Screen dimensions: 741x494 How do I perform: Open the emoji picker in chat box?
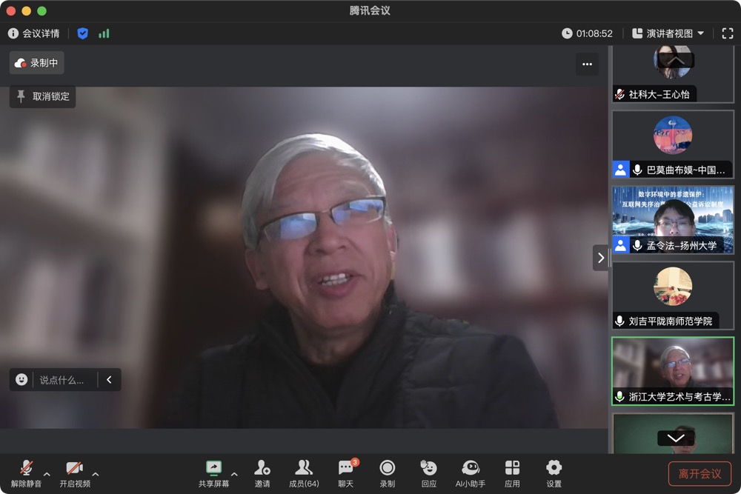(x=21, y=380)
